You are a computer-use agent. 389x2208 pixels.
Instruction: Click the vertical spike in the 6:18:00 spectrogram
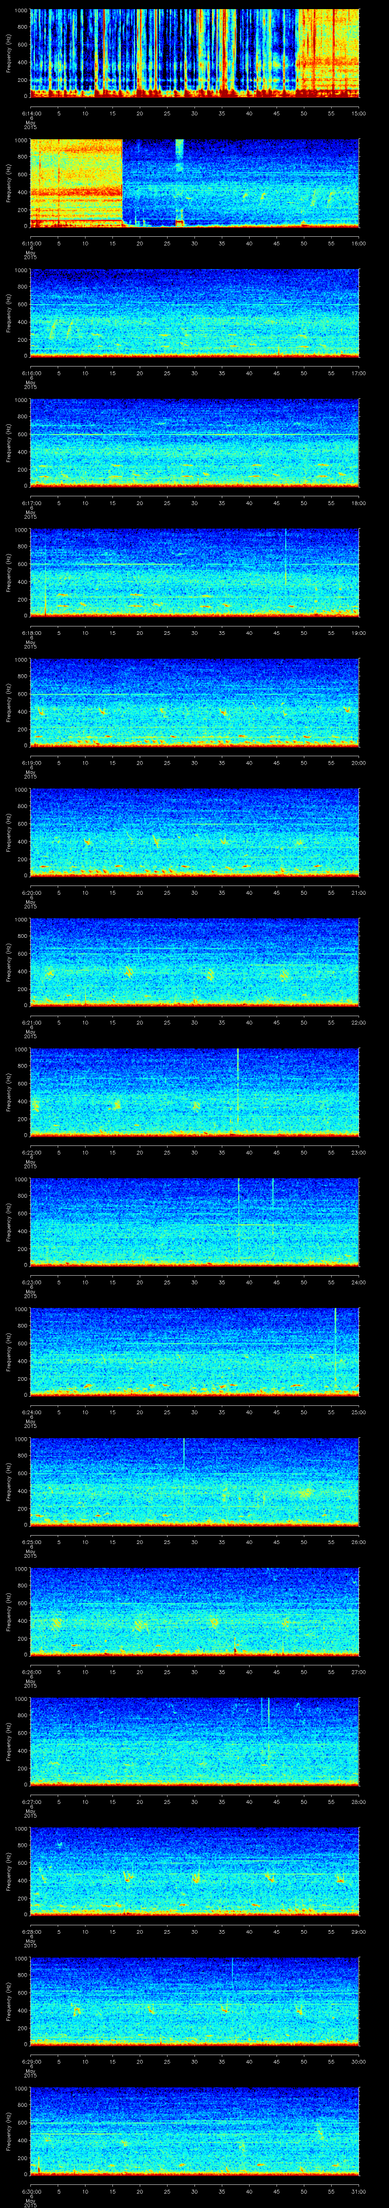click(286, 557)
